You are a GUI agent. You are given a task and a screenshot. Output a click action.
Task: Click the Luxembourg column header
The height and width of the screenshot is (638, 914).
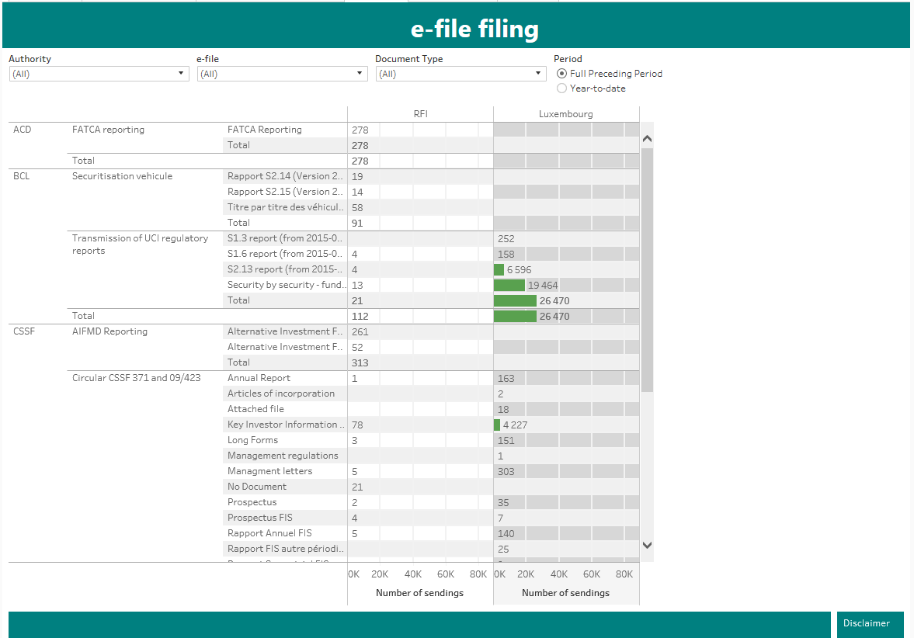click(566, 114)
